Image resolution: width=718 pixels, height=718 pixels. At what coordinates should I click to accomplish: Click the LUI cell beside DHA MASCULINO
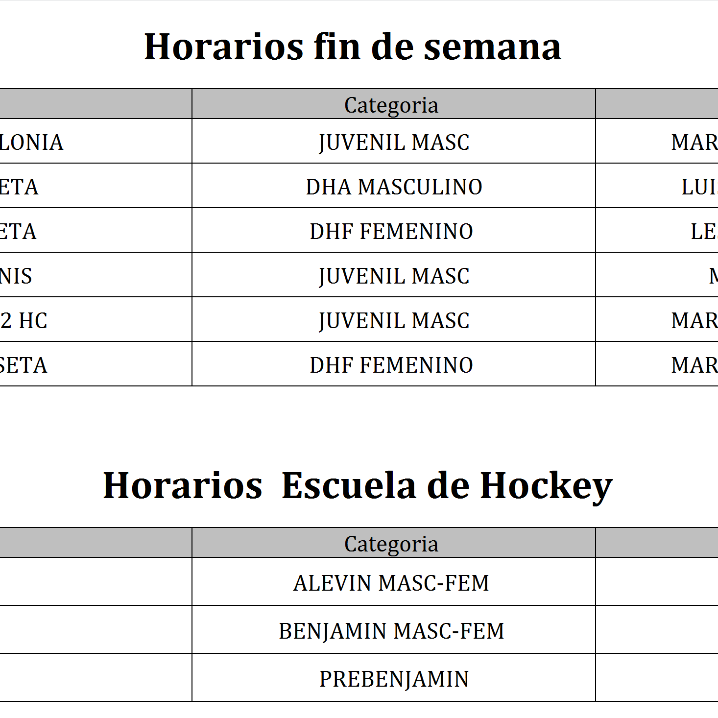[x=699, y=187]
